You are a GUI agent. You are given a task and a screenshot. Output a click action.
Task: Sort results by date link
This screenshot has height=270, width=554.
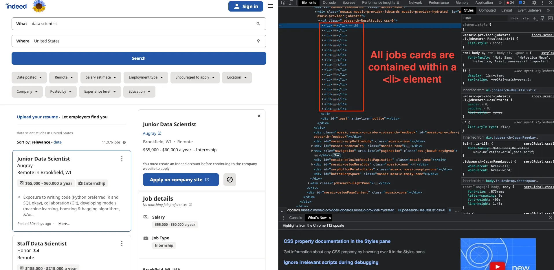pyautogui.click(x=58, y=142)
